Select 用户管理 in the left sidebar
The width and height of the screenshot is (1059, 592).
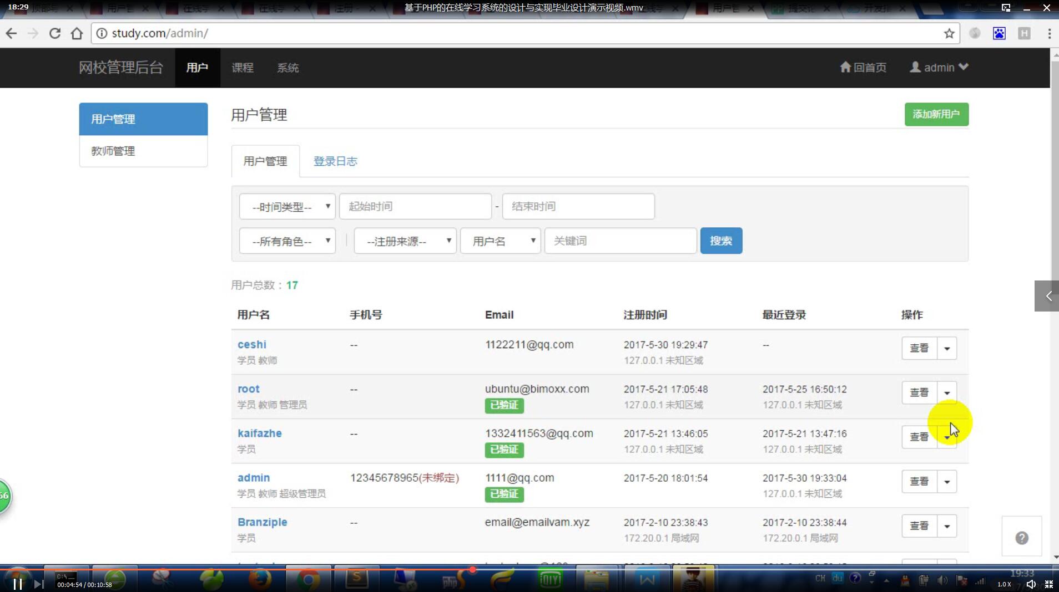coord(143,119)
